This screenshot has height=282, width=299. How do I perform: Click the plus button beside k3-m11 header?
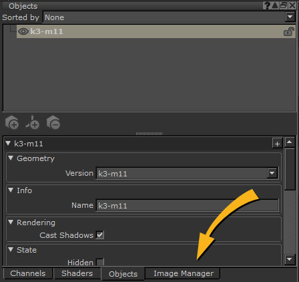point(277,144)
